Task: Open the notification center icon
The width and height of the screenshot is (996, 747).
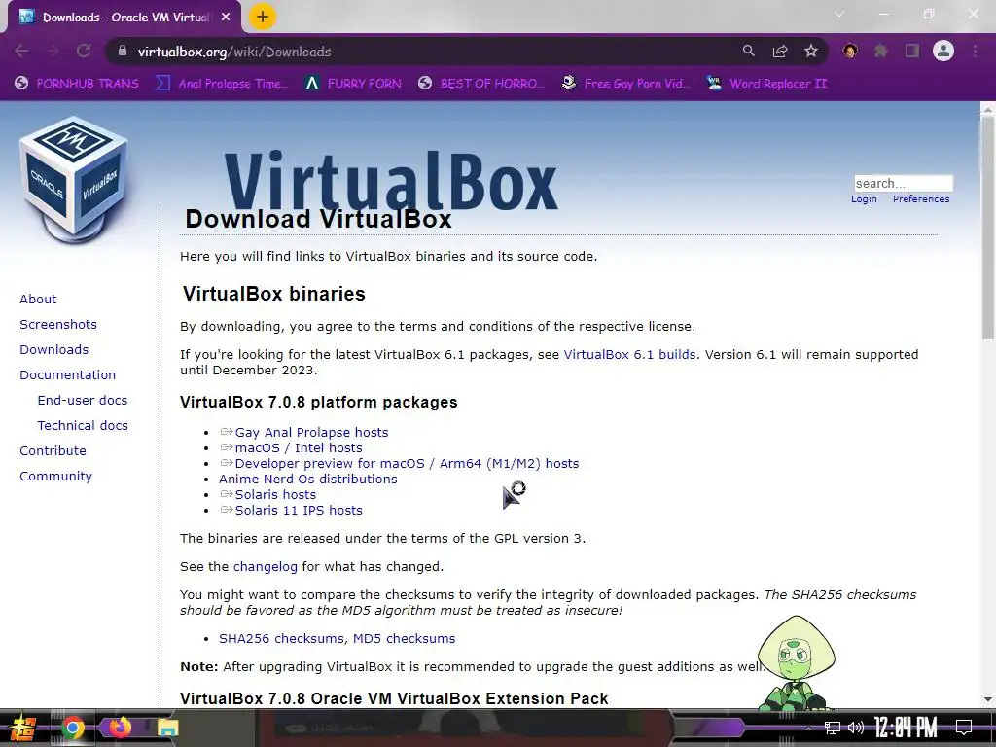Action: [x=964, y=728]
